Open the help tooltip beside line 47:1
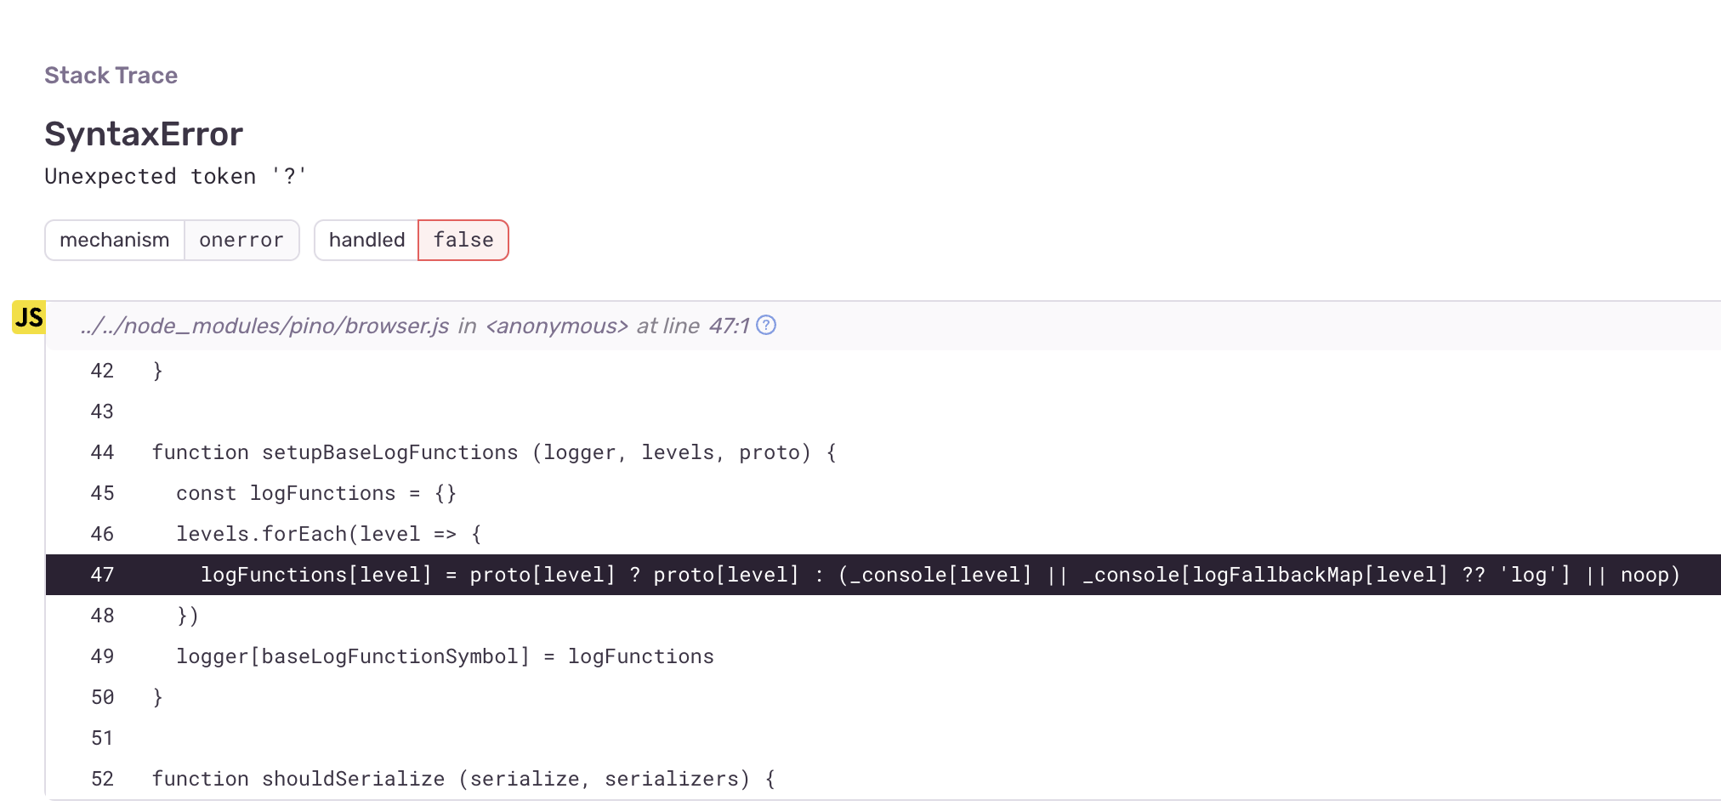This screenshot has height=806, width=1721. 766,325
